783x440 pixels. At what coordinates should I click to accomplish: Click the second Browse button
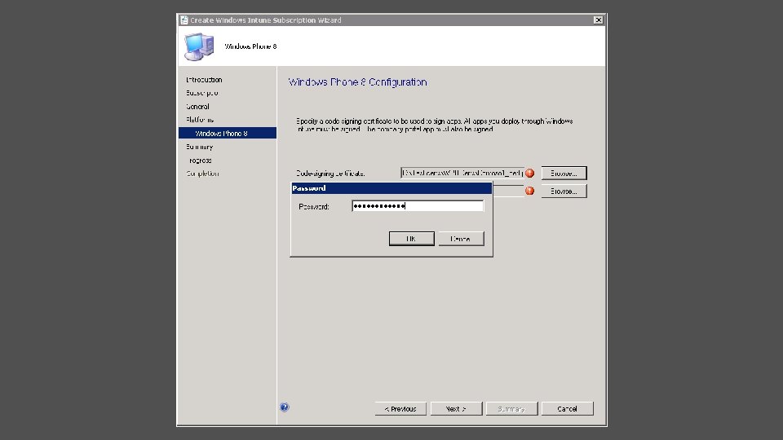click(564, 191)
